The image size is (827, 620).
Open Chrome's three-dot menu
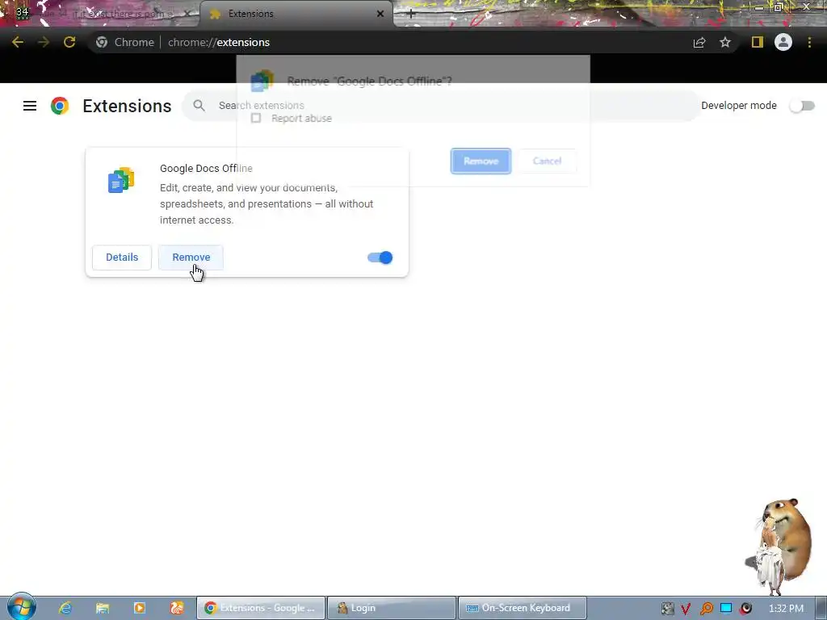pos(809,42)
